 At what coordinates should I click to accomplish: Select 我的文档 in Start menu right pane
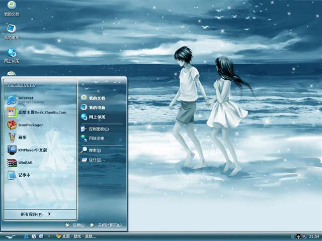(97, 98)
